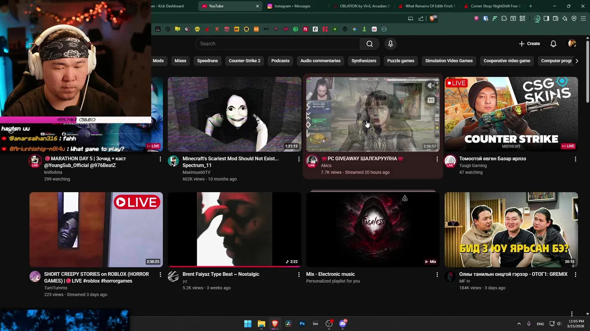Screen dimensions: 590x331
Task: Open options for Олны танилын онцгой гэрээр video
Action: tap(575, 274)
